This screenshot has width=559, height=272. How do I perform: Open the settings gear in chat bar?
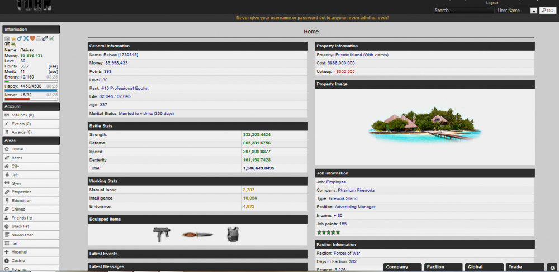[552, 268]
